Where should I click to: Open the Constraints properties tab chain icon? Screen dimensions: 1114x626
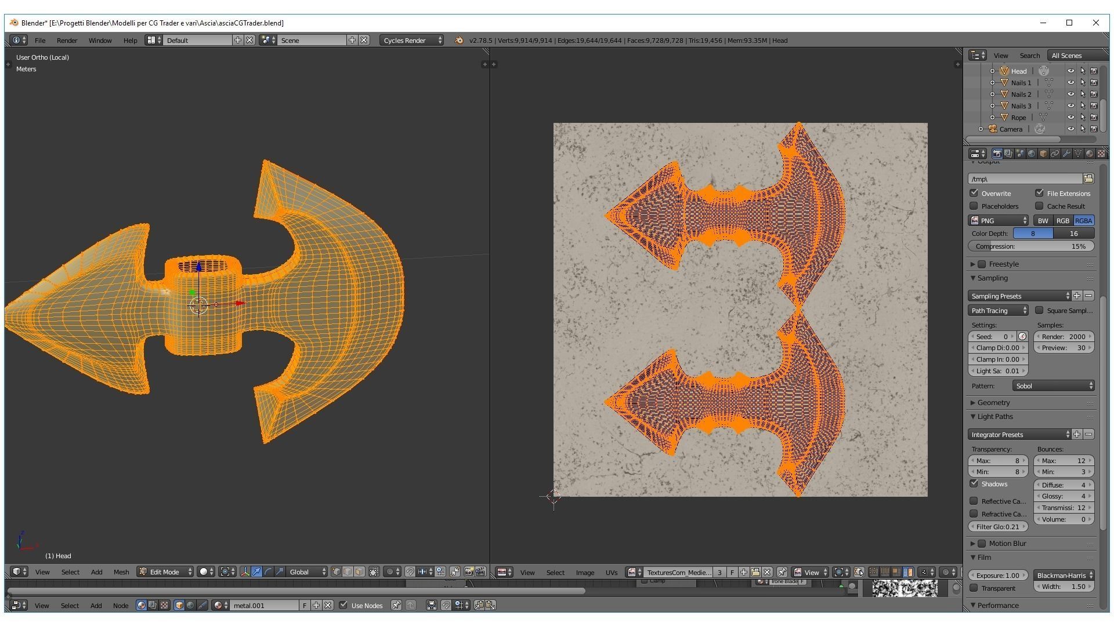(x=1055, y=154)
